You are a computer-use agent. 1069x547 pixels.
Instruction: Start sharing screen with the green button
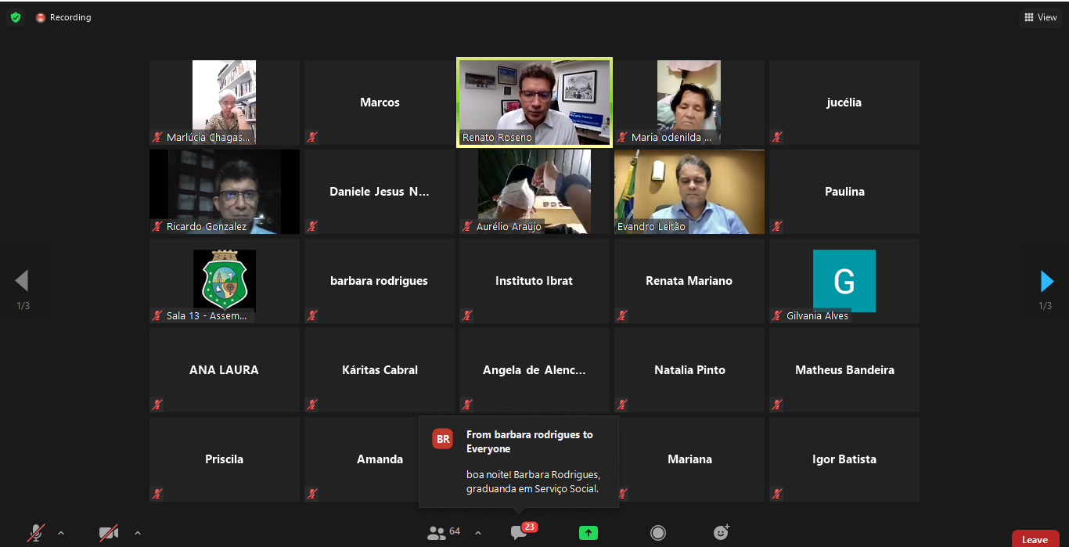[588, 533]
